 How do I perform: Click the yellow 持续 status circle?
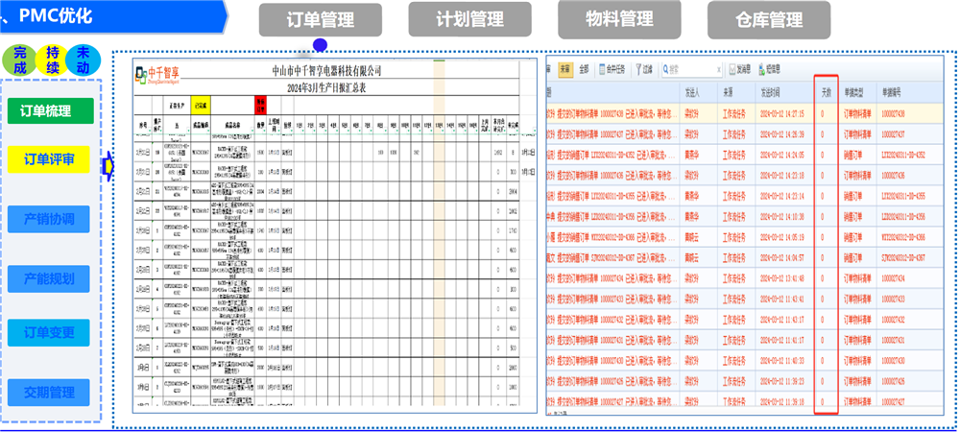tap(53, 60)
